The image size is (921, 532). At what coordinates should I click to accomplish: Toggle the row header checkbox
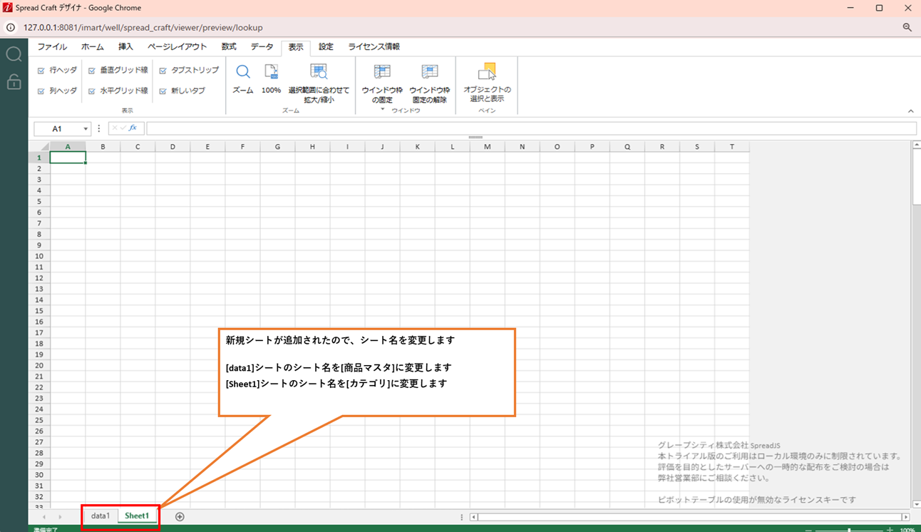coord(41,71)
